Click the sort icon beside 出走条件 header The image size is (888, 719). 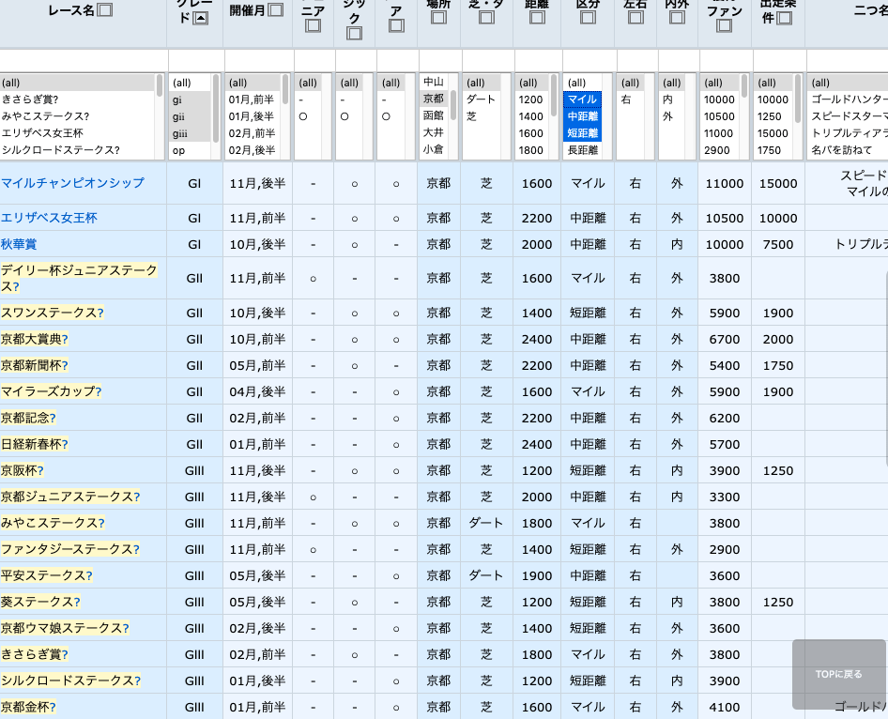tap(784, 18)
